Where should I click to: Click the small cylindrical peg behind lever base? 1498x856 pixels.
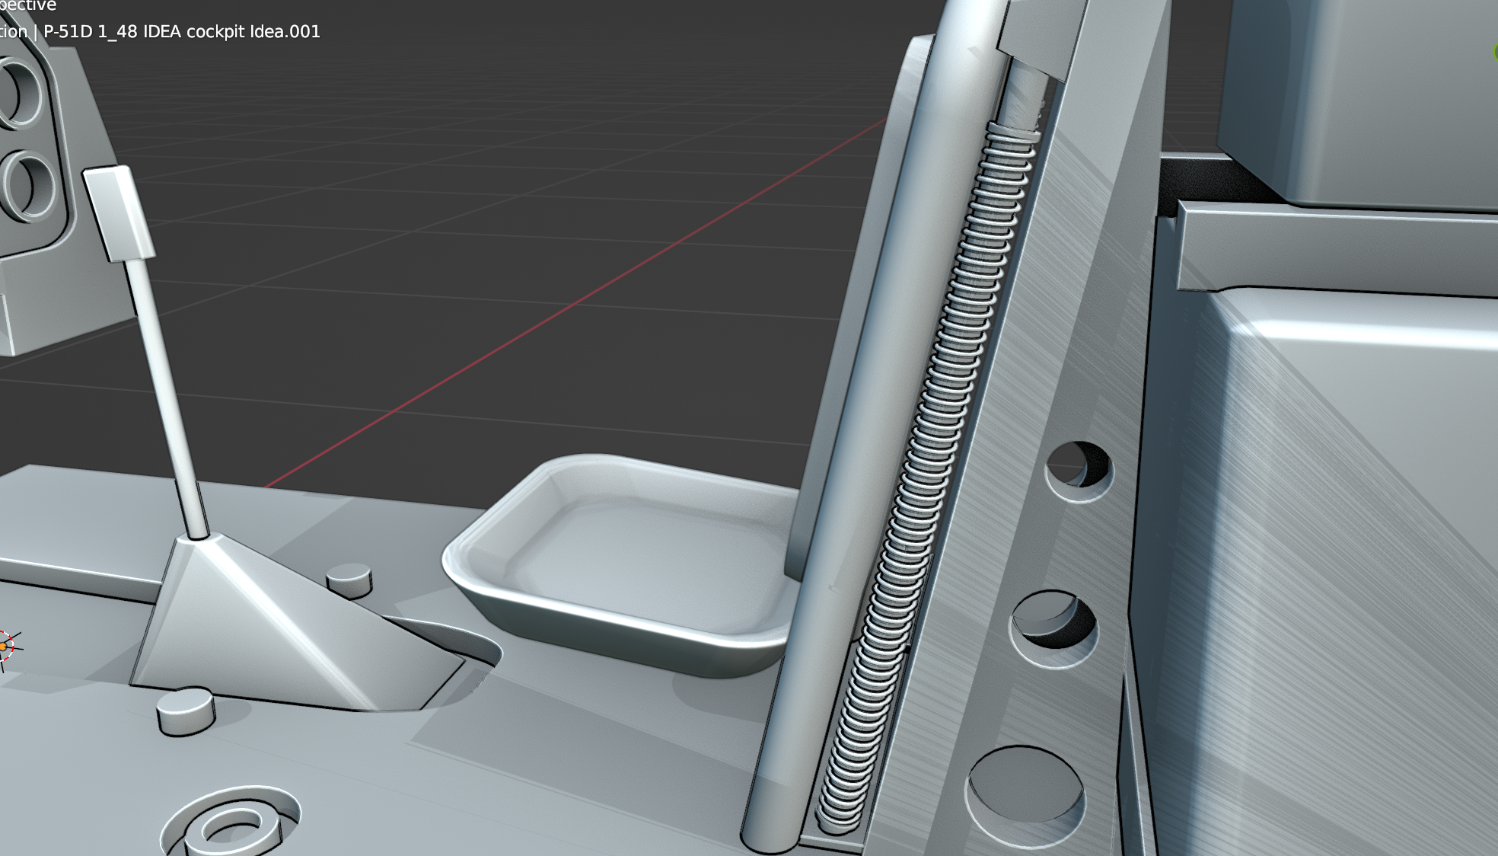click(349, 580)
